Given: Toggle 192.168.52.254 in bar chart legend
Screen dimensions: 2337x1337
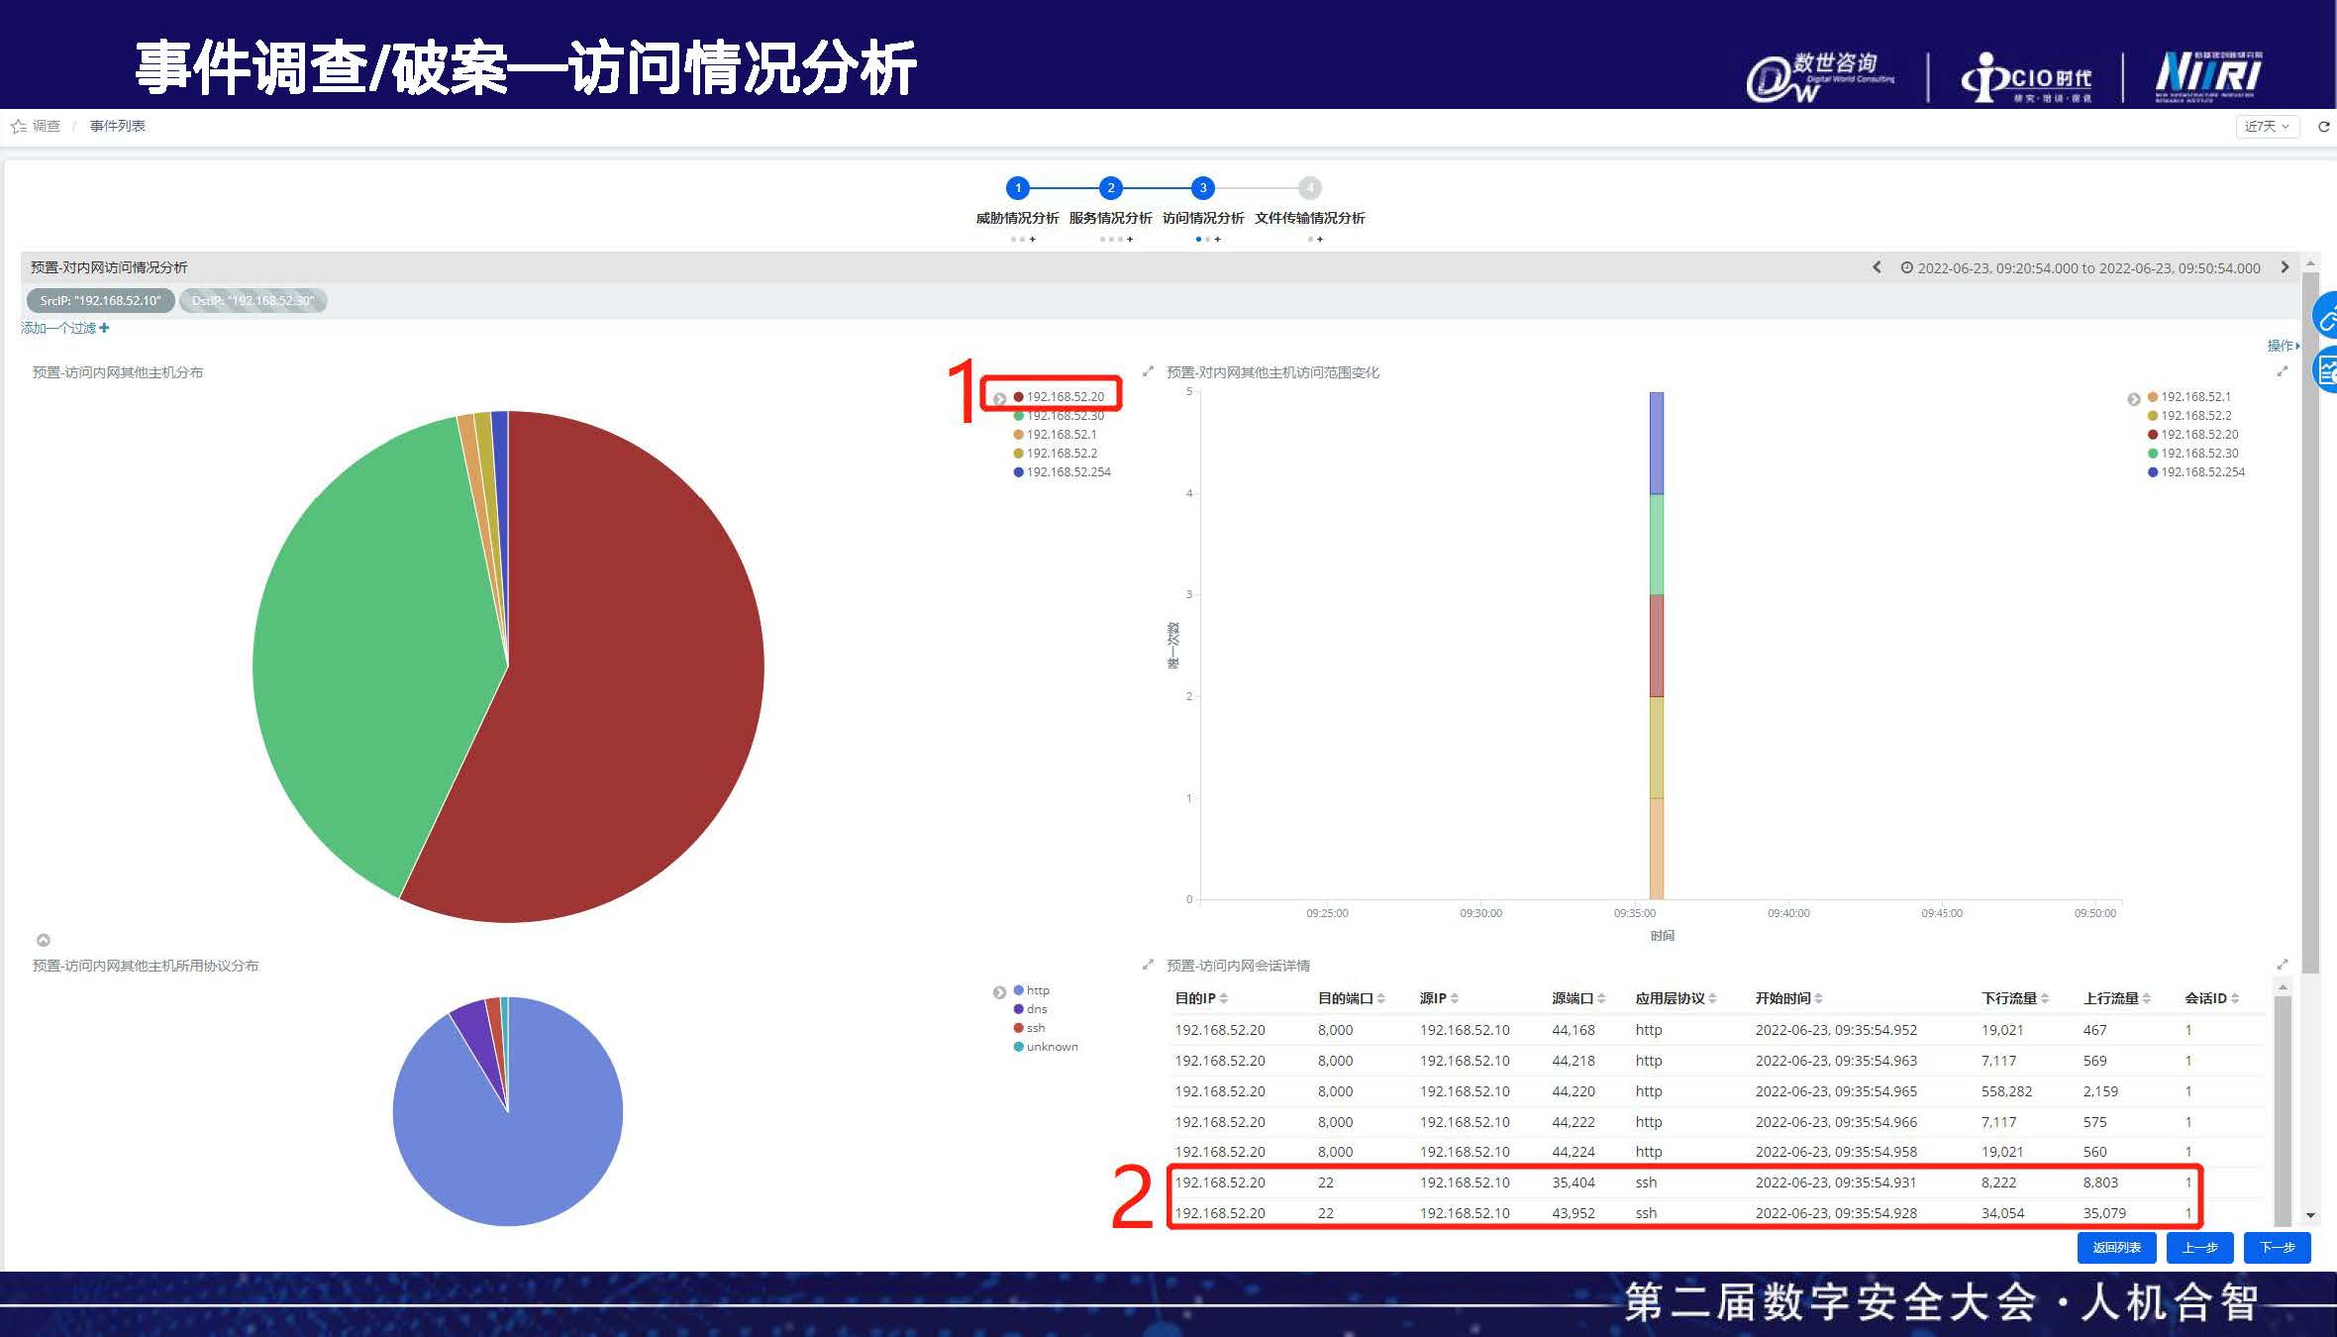Looking at the screenshot, I should coord(2196,471).
